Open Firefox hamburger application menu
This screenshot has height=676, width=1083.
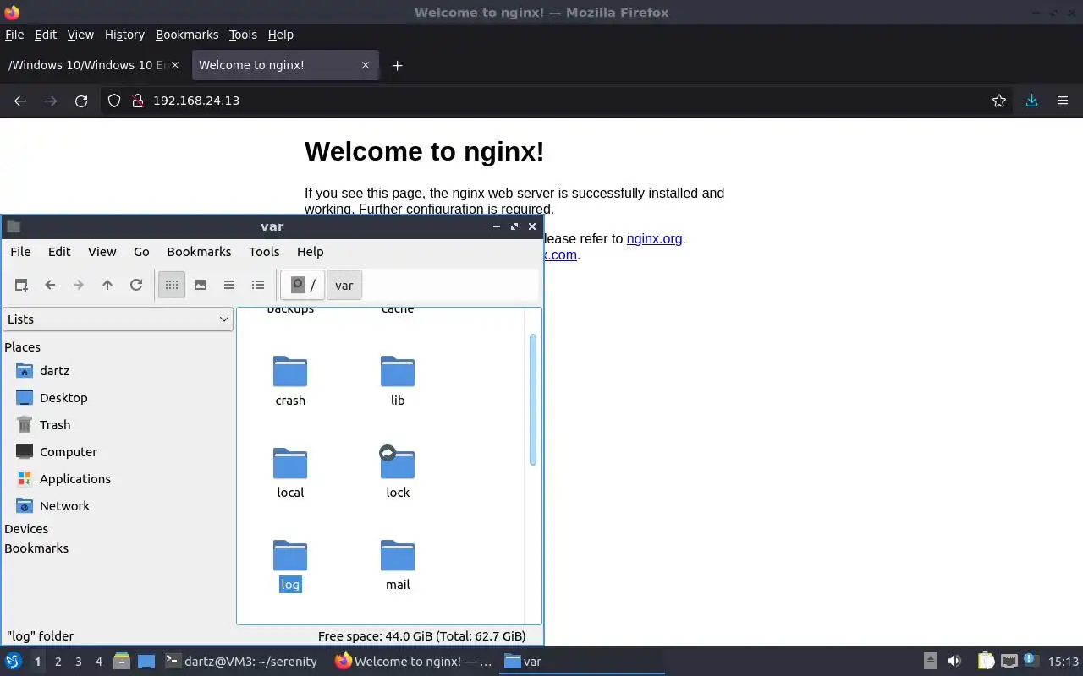coord(1063,101)
